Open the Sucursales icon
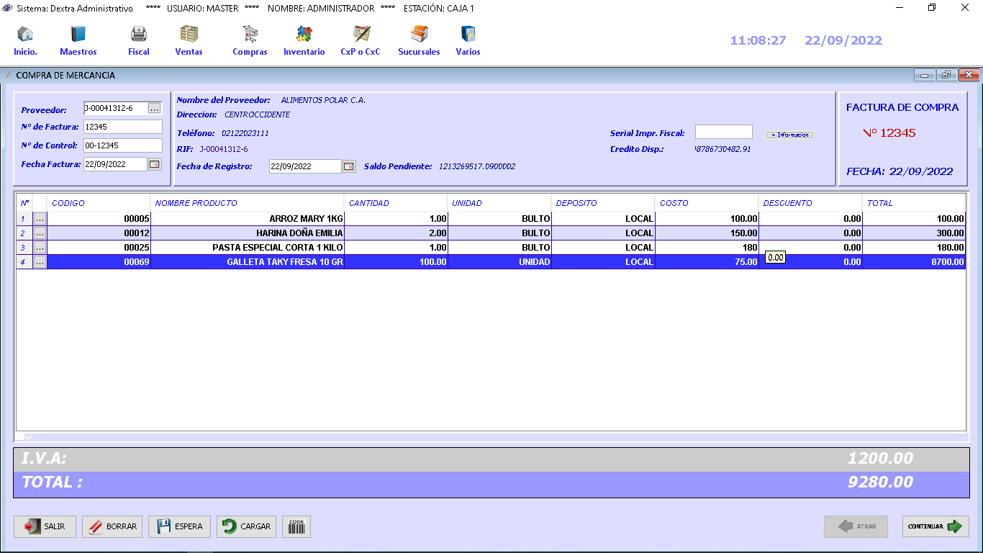Viewport: 983px width, 553px height. [419, 40]
